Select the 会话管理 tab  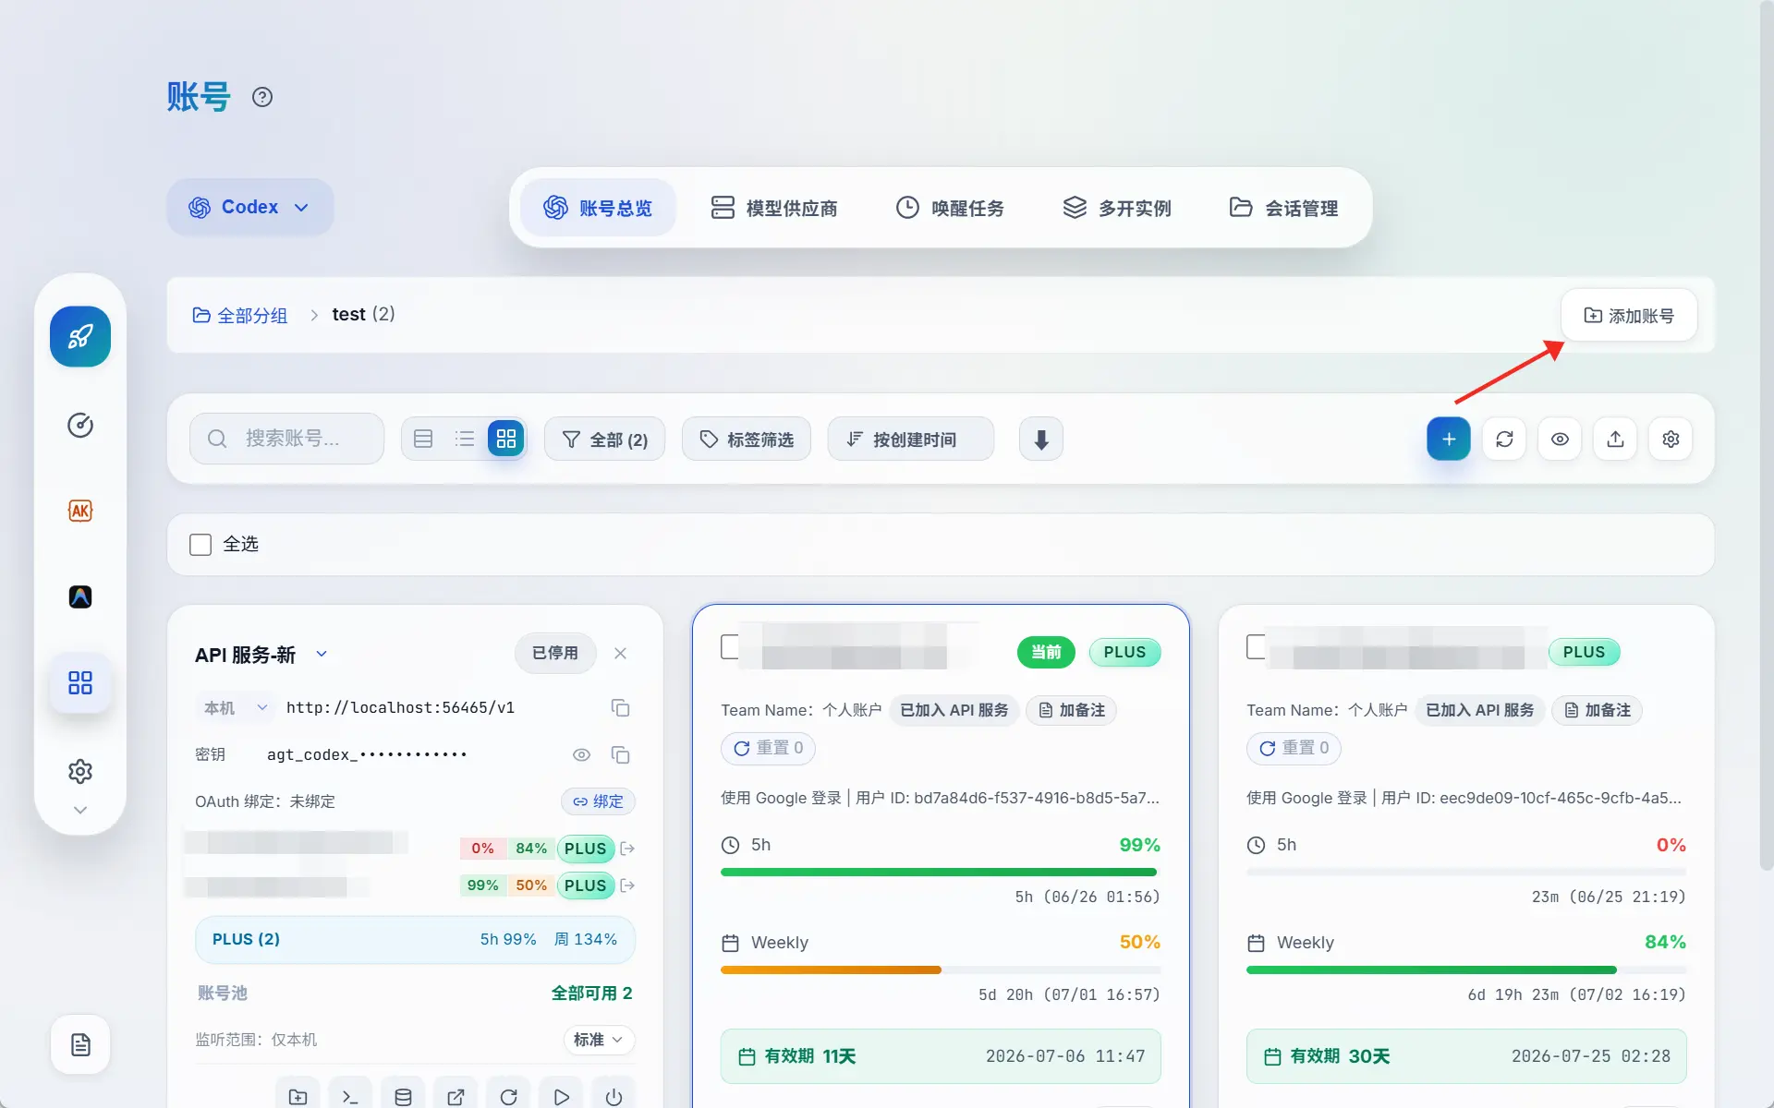pos(1284,208)
